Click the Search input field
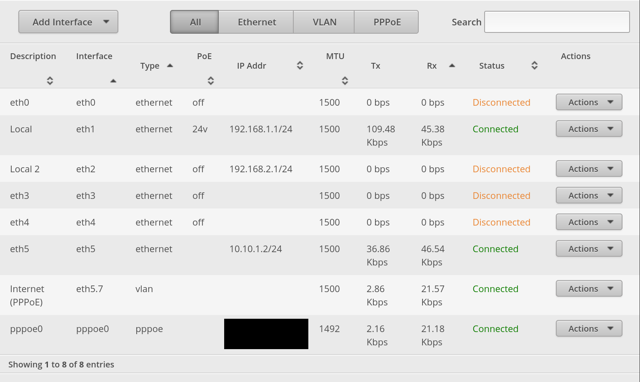The image size is (640, 382). pos(557,22)
